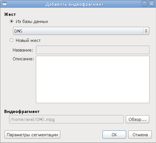Close the dialog with the X icon
The height and width of the screenshot is (143, 156).
152,4
